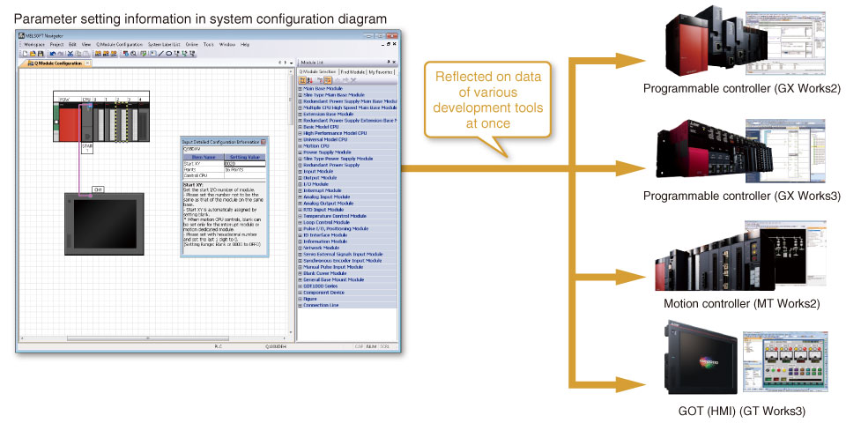
Task: Expand the Main Base Module tree node
Action: tap(301, 89)
